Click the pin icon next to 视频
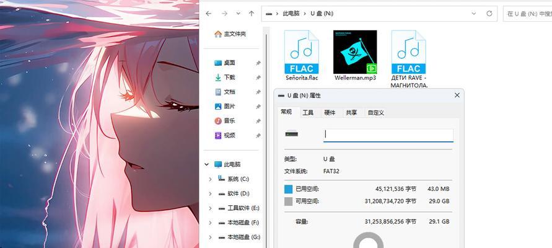The width and height of the screenshot is (552, 248). point(258,136)
